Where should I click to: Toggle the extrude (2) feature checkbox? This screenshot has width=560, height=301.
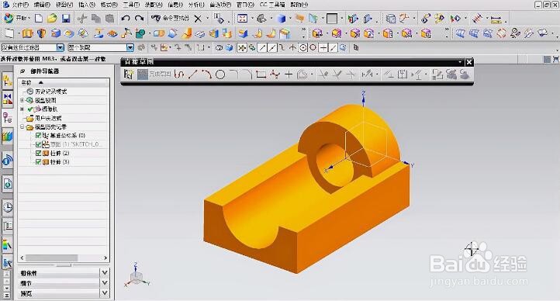coord(38,153)
